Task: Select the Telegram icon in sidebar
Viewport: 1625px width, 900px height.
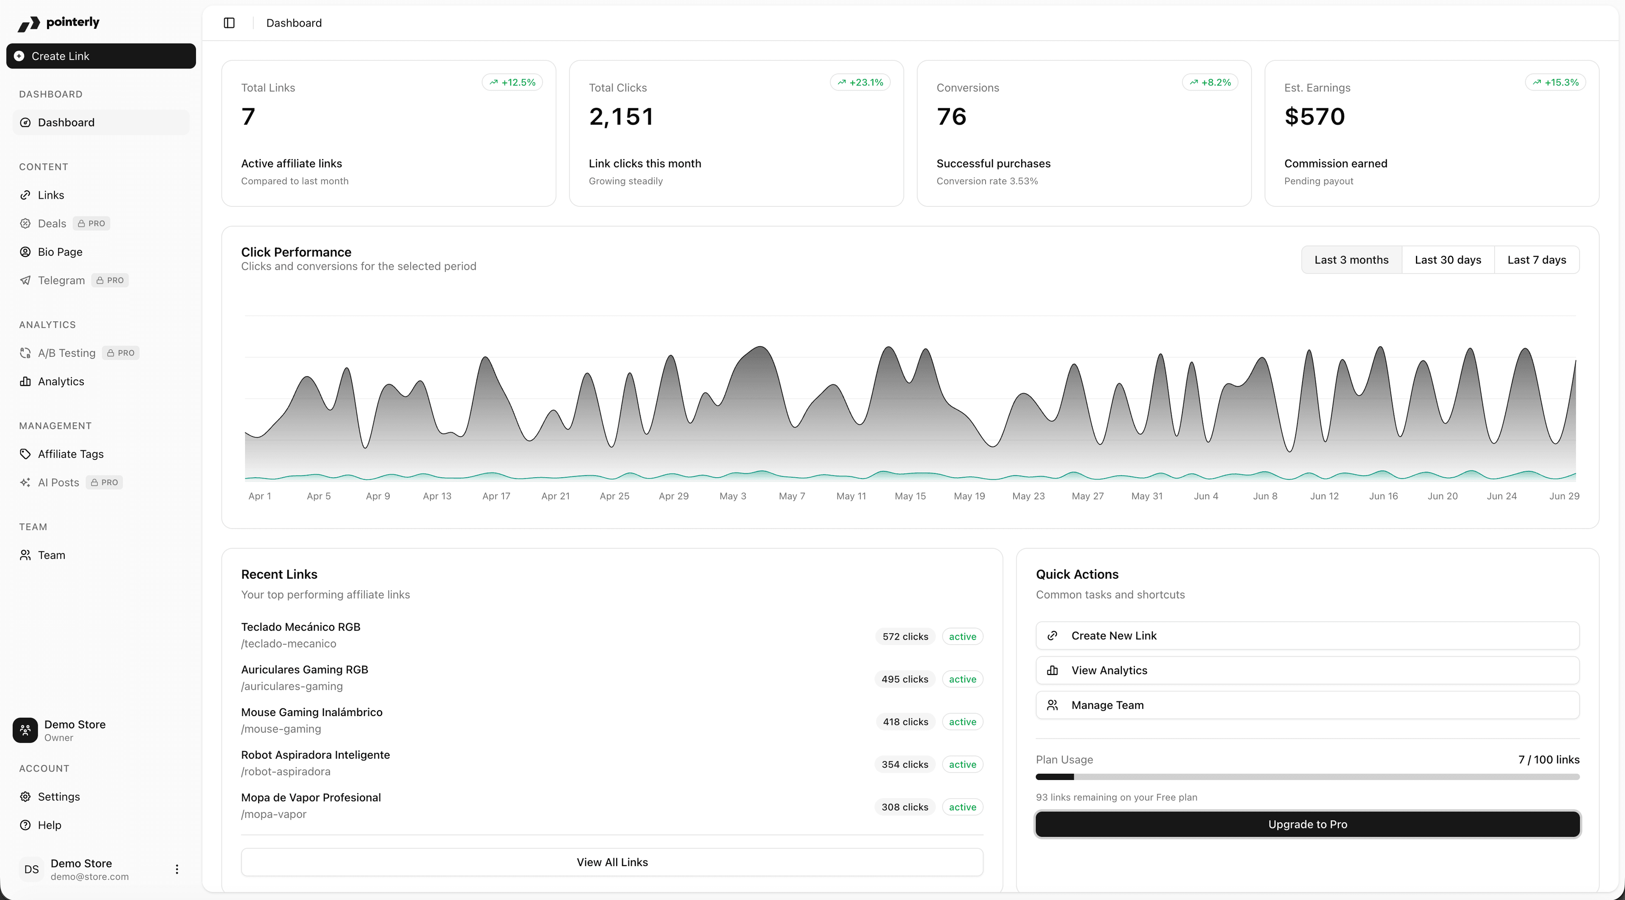Action: click(25, 280)
